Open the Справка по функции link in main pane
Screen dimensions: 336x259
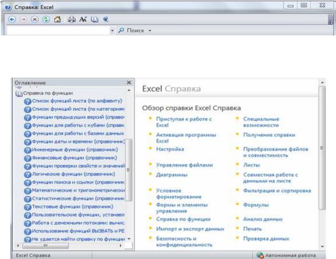point(183,219)
